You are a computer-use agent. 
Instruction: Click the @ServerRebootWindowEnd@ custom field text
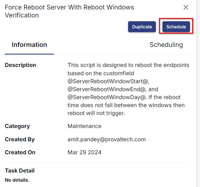(106, 89)
